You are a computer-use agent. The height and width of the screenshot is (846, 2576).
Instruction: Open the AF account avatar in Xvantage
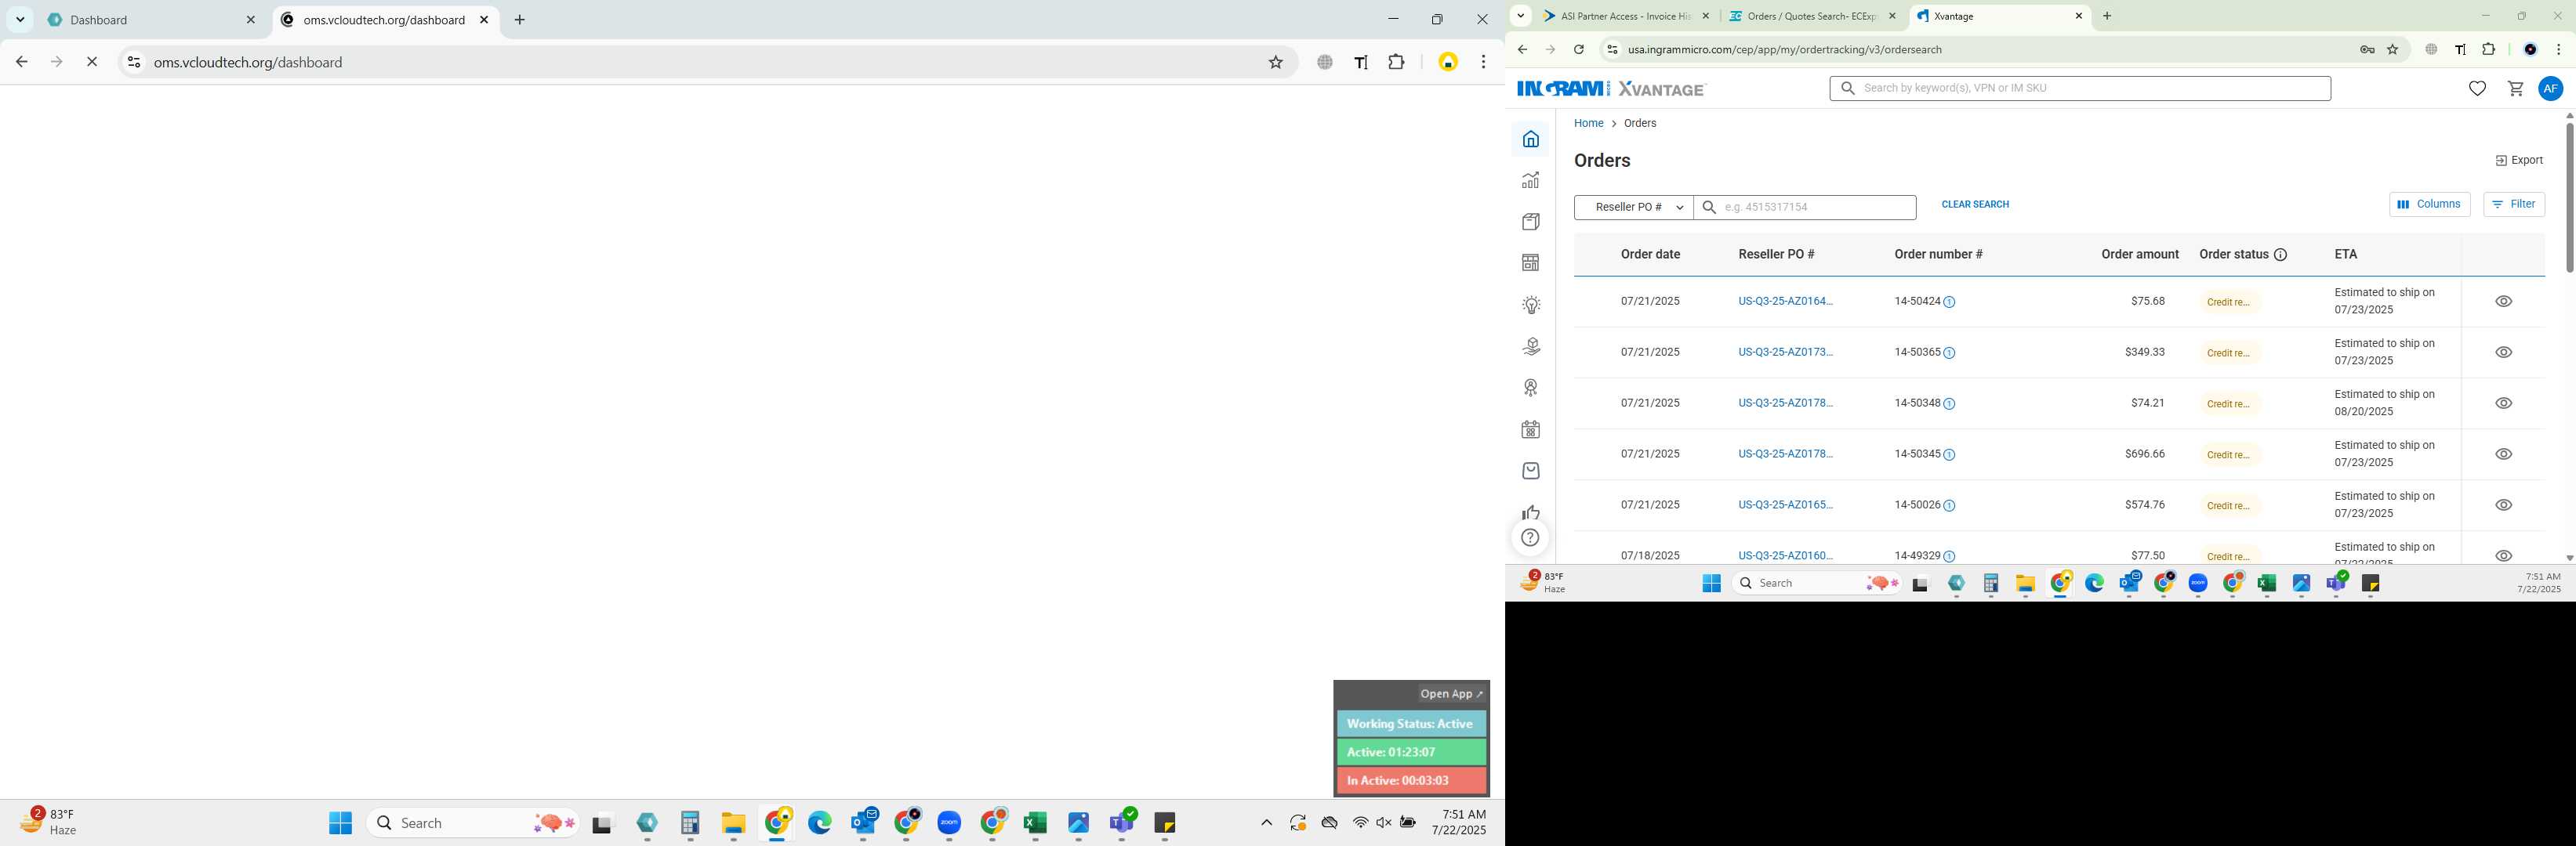2550,88
